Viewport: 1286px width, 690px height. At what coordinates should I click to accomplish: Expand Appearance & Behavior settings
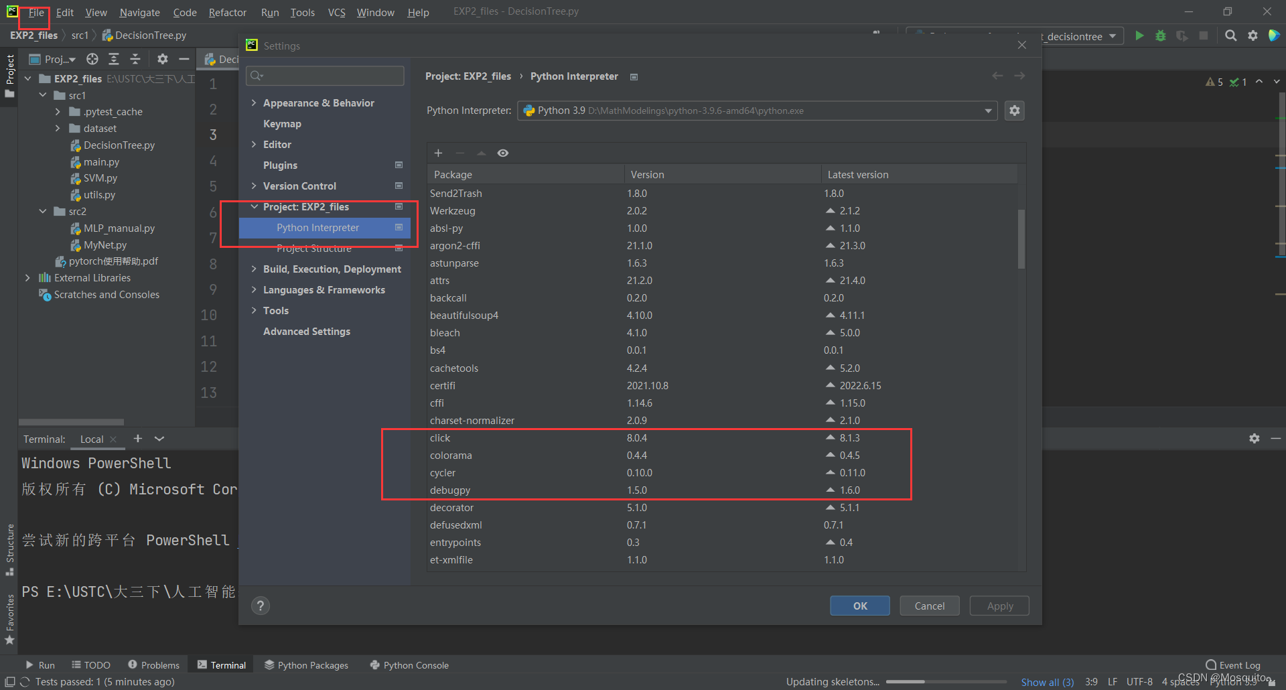click(254, 102)
